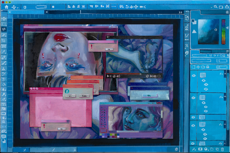Close the first document tab
This screenshot has width=230, height=153.
coord(10,12)
